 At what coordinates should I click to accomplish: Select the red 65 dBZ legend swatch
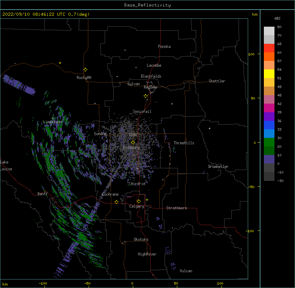click(x=269, y=48)
